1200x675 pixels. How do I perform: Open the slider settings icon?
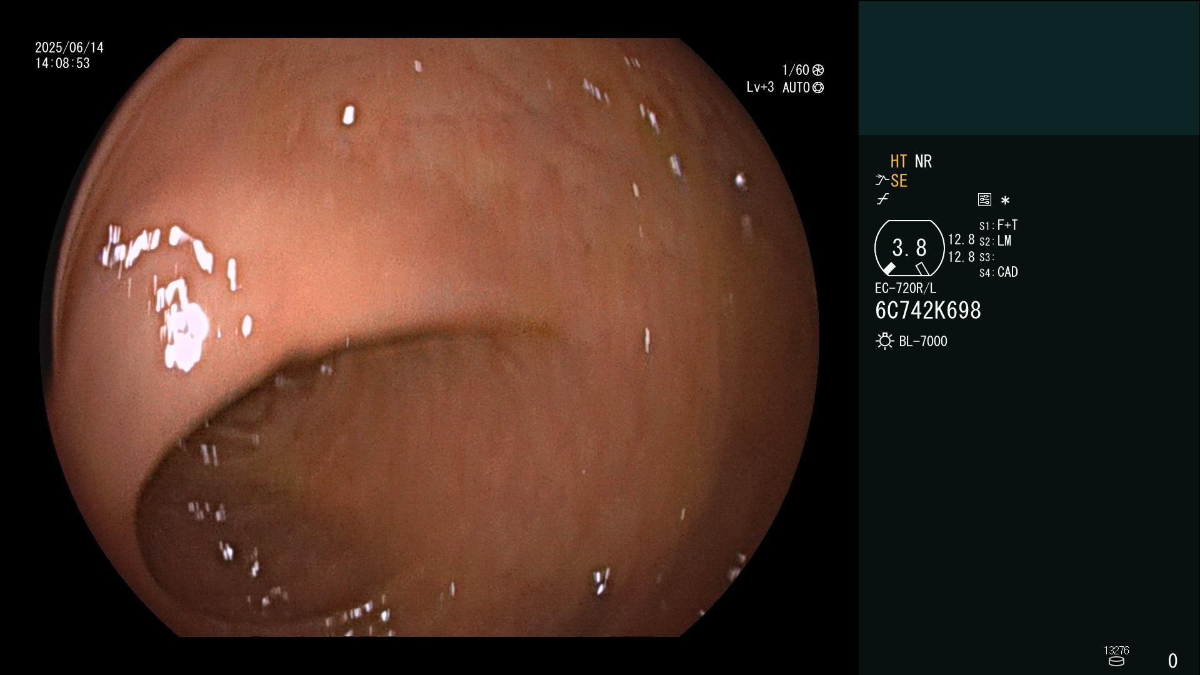click(984, 199)
